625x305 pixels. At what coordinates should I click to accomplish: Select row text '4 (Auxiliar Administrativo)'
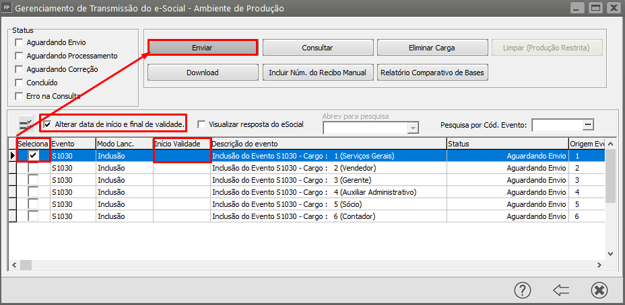[376, 192]
